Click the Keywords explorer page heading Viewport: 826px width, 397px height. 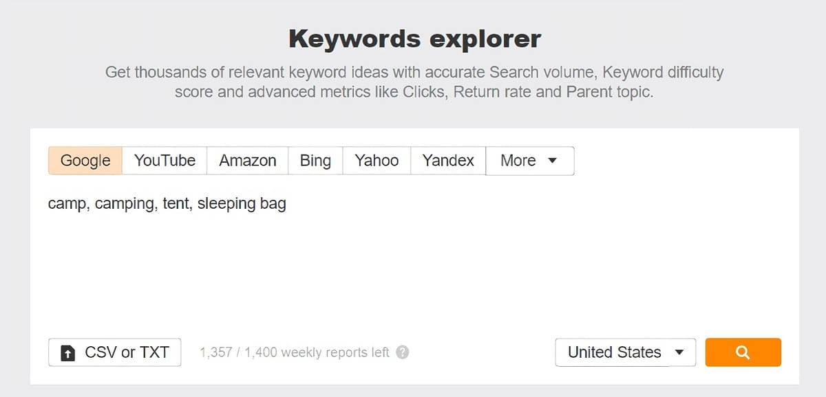point(413,38)
